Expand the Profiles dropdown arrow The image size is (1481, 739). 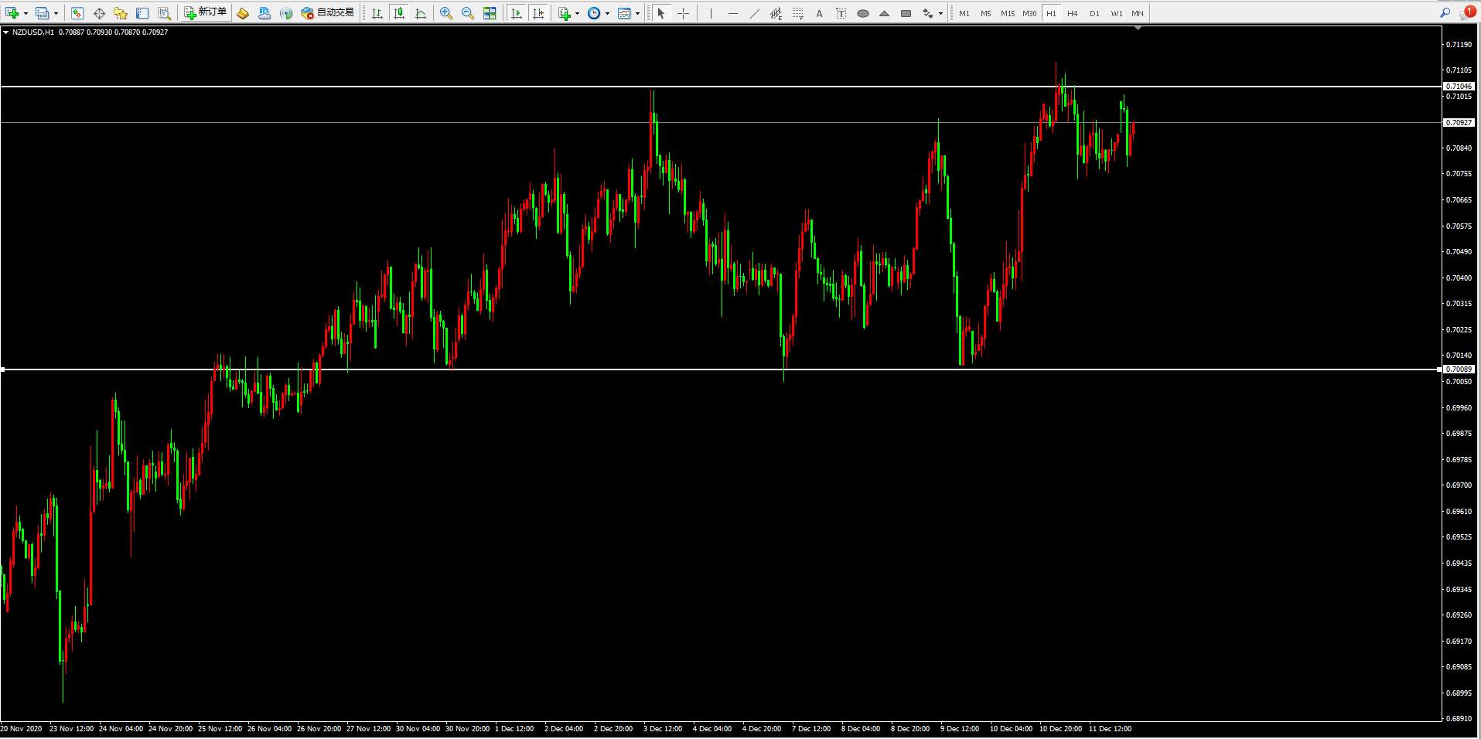click(56, 13)
